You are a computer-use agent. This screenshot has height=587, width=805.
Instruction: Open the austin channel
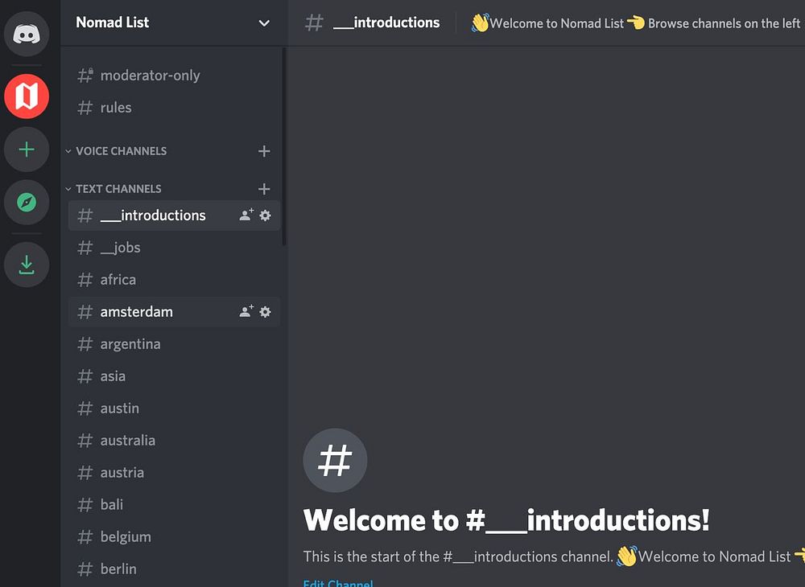point(174,408)
